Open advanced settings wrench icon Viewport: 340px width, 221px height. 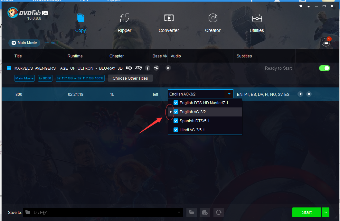[x=156, y=68]
